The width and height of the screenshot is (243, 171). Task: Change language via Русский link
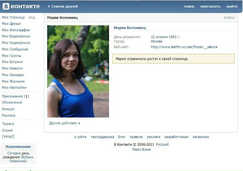[162, 145]
